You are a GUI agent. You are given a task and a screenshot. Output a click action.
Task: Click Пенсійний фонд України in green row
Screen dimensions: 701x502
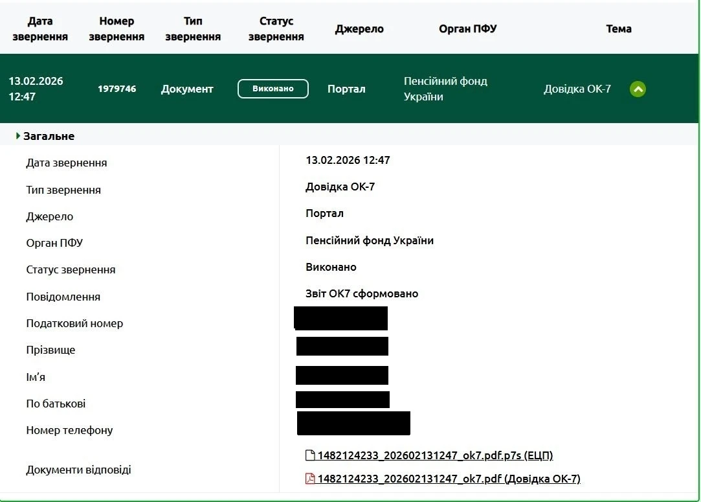445,89
